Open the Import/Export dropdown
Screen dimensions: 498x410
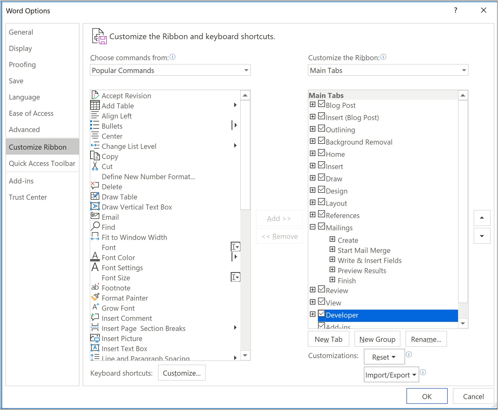(391, 375)
